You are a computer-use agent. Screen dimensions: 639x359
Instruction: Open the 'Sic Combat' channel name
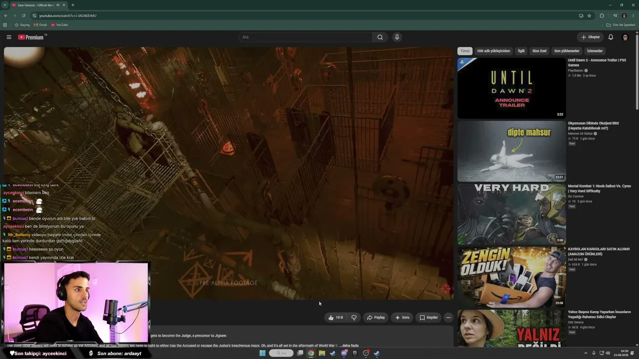tap(576, 196)
